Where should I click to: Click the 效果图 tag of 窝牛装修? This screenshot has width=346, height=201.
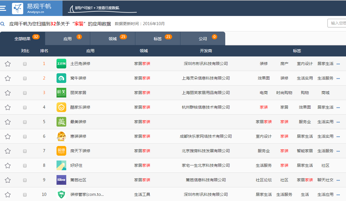tap(264, 78)
